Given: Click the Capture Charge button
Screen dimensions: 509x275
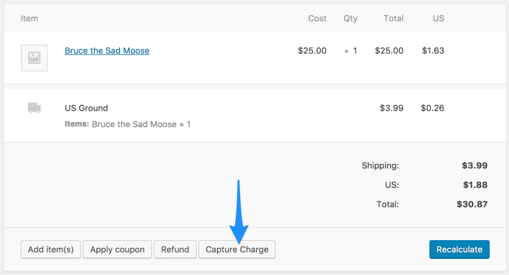Looking at the screenshot, I should (x=237, y=249).
